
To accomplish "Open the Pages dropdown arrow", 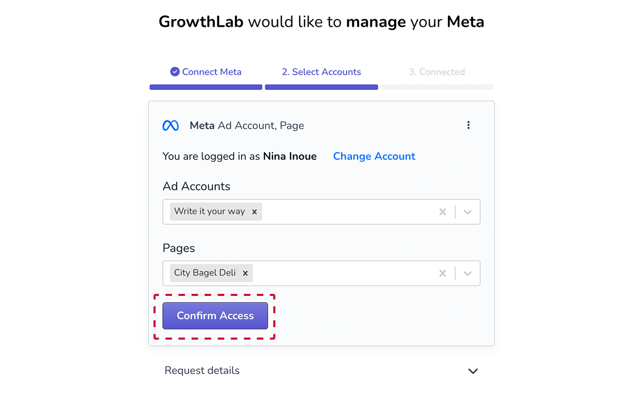I will [x=467, y=273].
